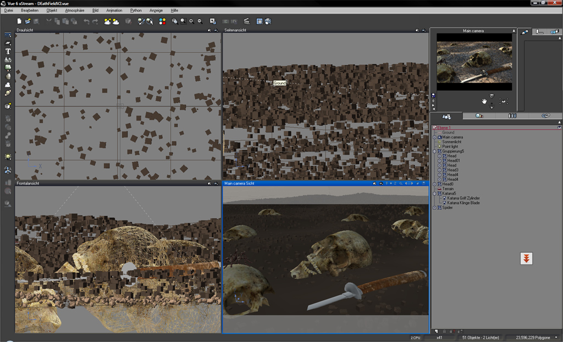Screen dimensions: 563x342
Task: Click the clapperboard animation render icon
Action: [246, 21]
